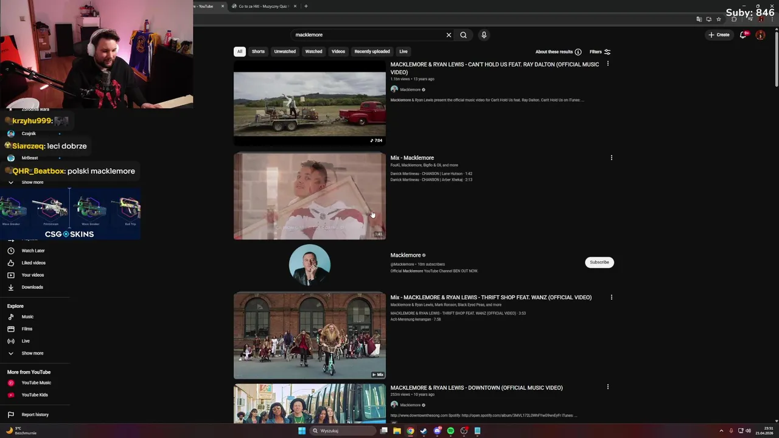Click the macklemore search input field
Screen dimensions: 779x438
click(x=368, y=35)
